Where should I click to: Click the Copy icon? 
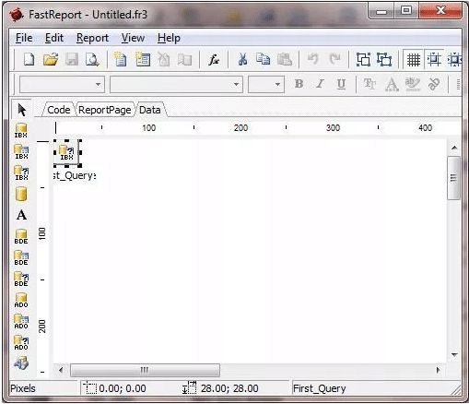[x=264, y=59]
